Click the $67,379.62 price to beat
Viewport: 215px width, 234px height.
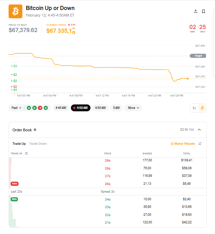(x=23, y=30)
